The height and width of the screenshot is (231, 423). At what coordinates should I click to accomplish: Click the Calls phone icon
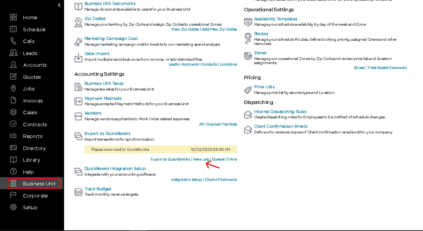tap(13, 41)
